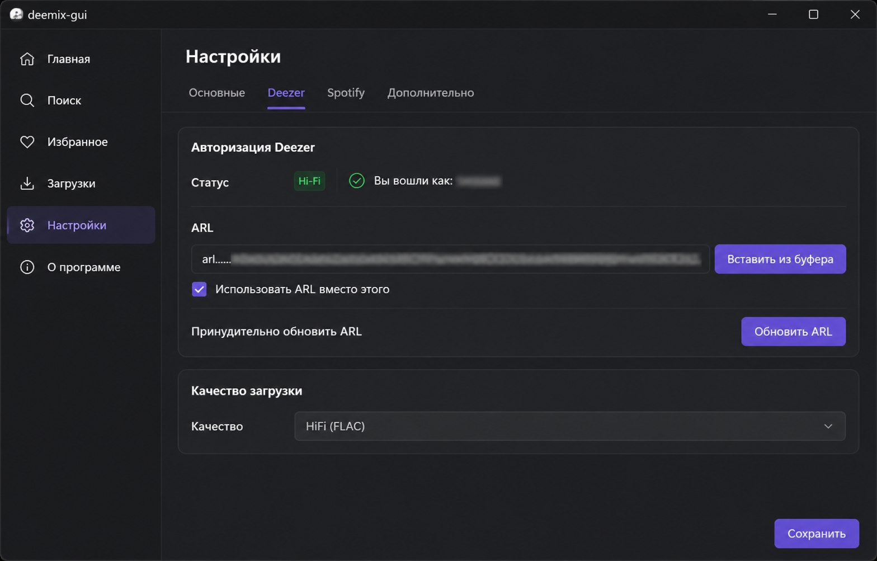
Task: Minimize the deemix-gui window
Action: (x=772, y=15)
